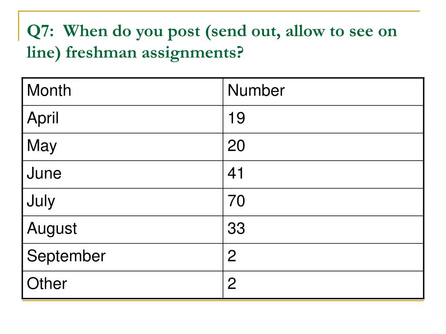Click the "April" cell in the table
This screenshot has width=446, height=334.
43,118
